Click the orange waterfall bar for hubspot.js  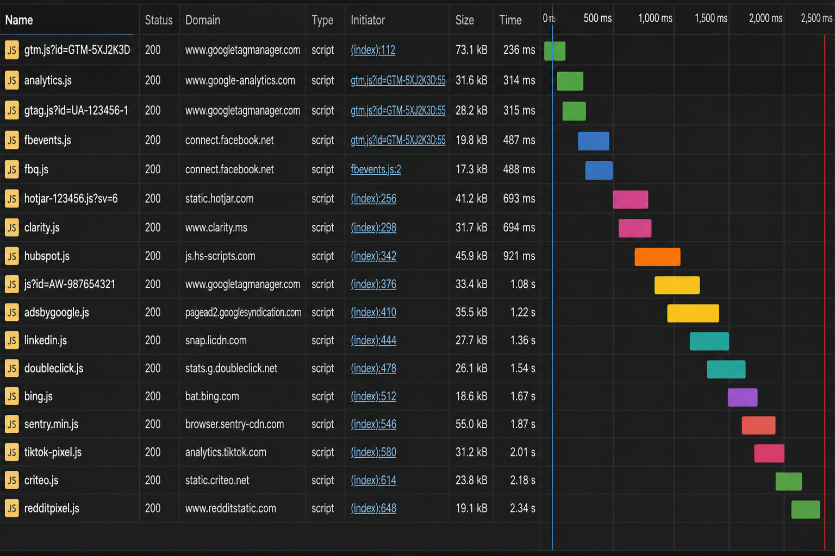[657, 257]
